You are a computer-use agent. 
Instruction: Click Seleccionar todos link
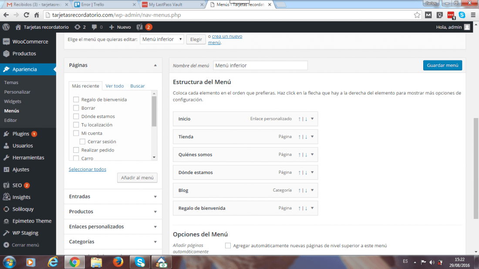point(88,169)
